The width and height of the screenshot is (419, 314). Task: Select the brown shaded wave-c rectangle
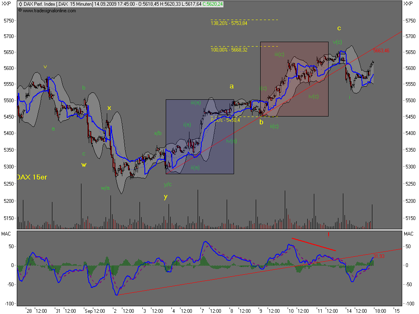(x=294, y=79)
